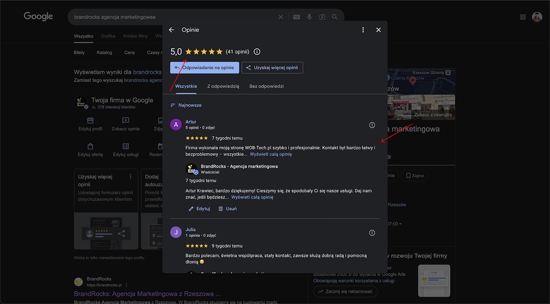Click the back arrow in Opinie dialog
This screenshot has height=304, width=550.
pos(172,30)
